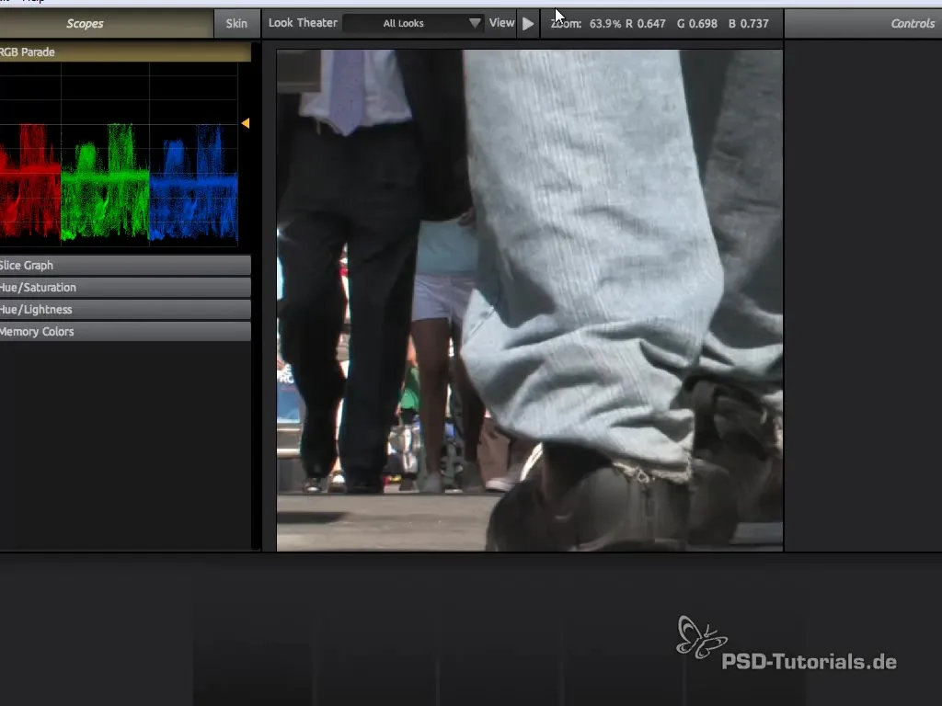Expand the Hue/Lightness scope

click(x=125, y=310)
